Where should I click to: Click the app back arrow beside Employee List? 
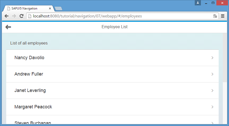point(8,27)
